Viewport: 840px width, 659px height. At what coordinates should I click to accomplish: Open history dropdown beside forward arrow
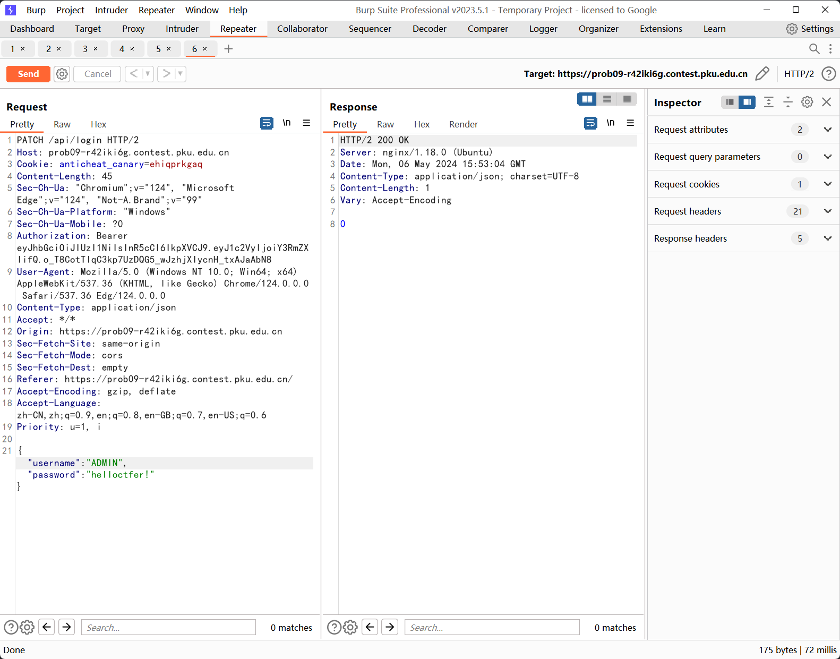coord(181,73)
